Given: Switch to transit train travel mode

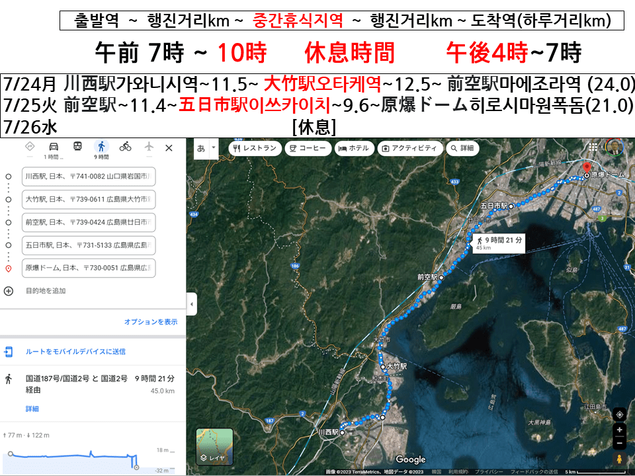Looking at the screenshot, I should [x=77, y=147].
